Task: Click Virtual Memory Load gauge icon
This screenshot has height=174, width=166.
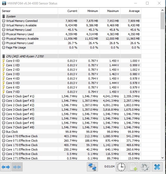Action: [4, 30]
